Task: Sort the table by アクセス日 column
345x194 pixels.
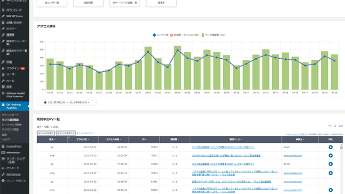Action: pos(83,140)
